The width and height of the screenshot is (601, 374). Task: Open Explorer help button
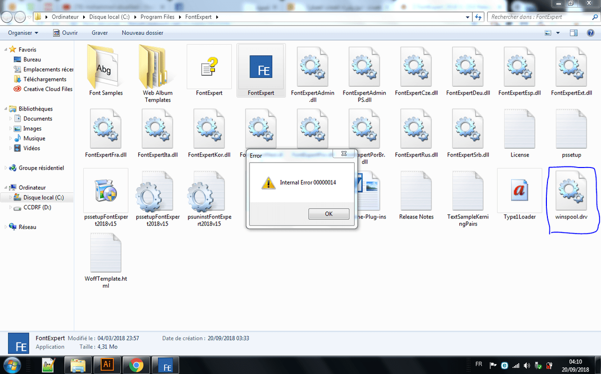click(590, 32)
